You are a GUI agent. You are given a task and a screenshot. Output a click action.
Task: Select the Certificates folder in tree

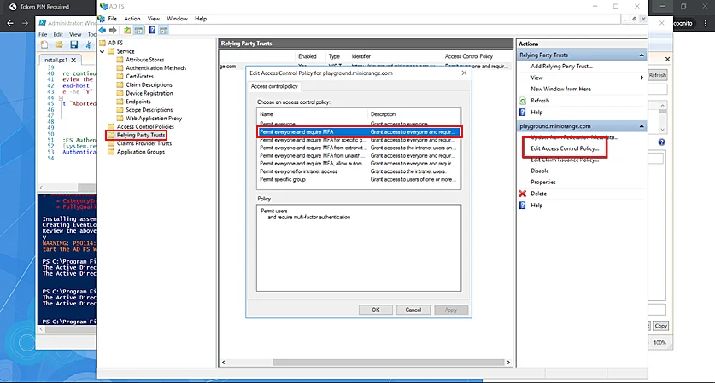pyautogui.click(x=141, y=76)
